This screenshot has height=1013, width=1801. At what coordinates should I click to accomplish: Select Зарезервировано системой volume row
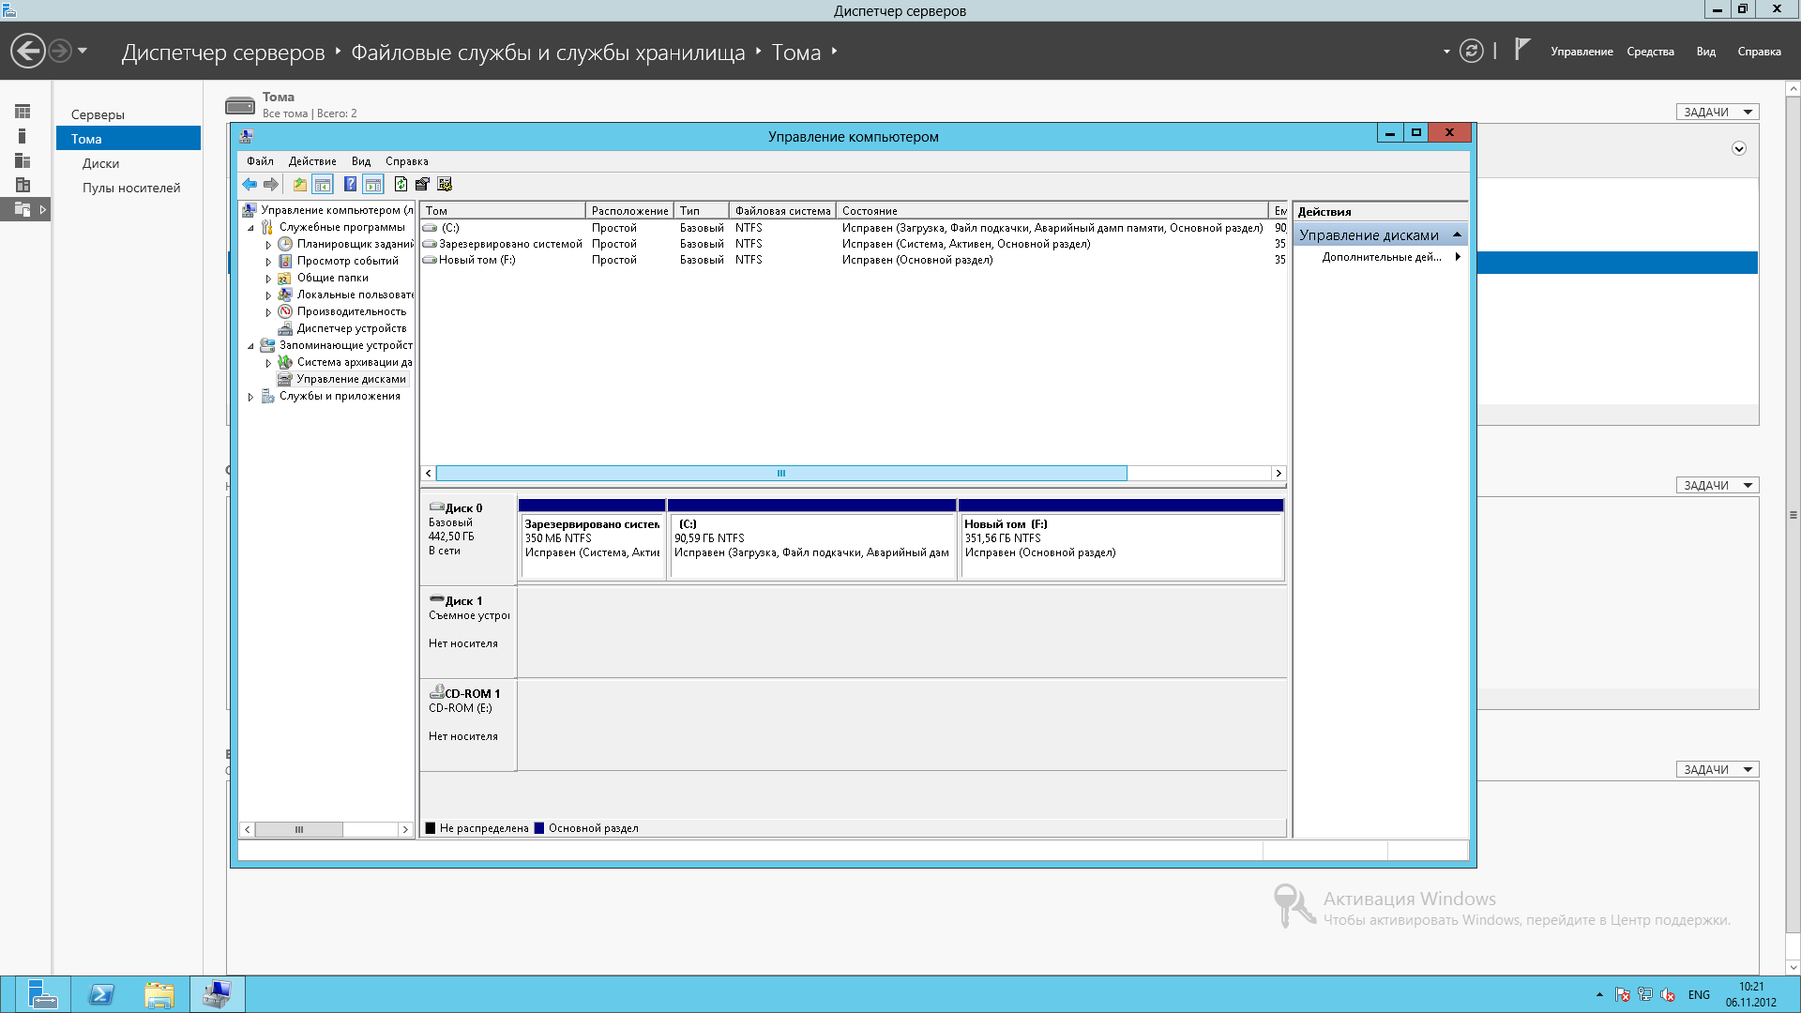854,244
